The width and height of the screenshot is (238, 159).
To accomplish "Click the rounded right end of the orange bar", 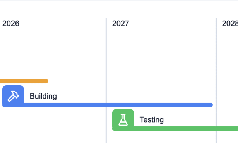I will point(46,81).
